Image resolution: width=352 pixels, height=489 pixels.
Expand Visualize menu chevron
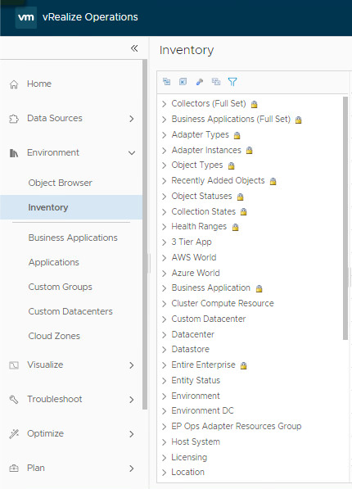(132, 365)
